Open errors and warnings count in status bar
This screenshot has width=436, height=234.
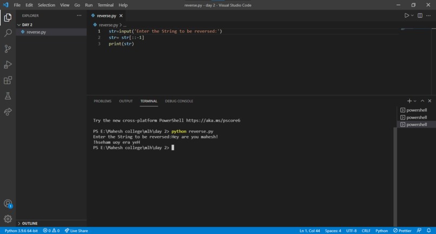pos(51,231)
